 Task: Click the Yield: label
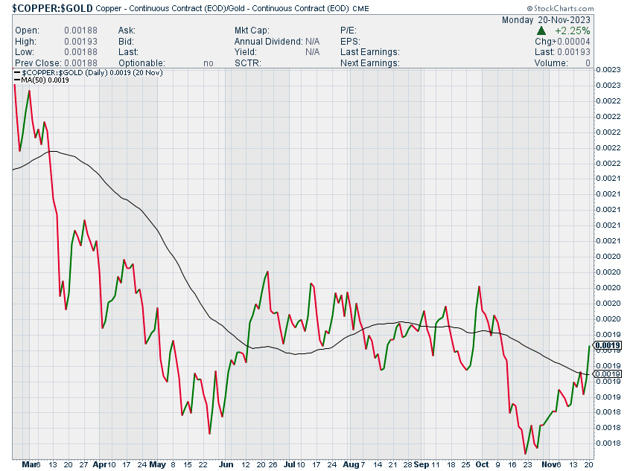246,52
